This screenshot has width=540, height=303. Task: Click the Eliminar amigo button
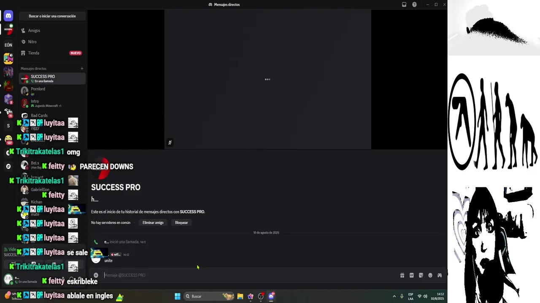[x=153, y=223]
